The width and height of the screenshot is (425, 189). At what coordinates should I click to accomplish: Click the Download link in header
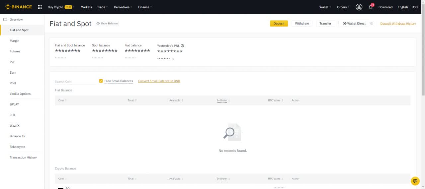[385, 7]
